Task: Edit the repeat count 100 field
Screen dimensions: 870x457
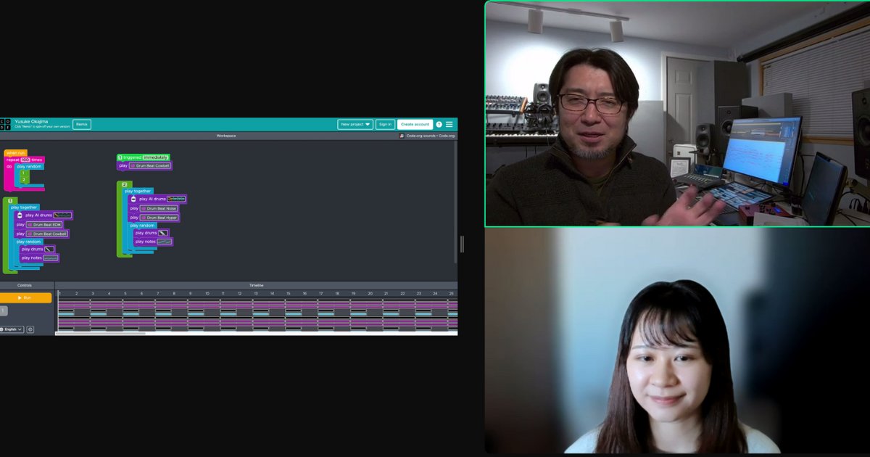Action: (25, 160)
